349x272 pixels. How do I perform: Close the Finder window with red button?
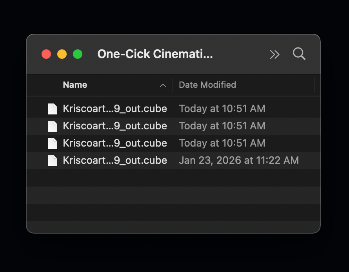[x=46, y=54]
